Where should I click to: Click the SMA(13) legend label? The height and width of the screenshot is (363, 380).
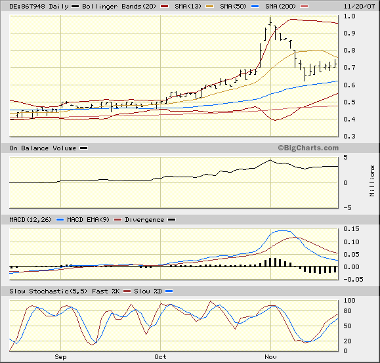pyautogui.click(x=188, y=7)
